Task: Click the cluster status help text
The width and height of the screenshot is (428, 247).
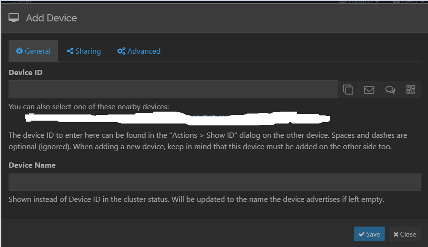Action: click(196, 199)
